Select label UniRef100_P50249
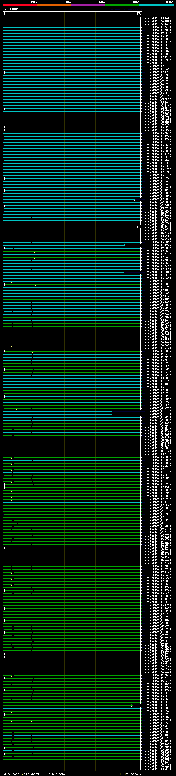The image size is (176, 776). 158,172
